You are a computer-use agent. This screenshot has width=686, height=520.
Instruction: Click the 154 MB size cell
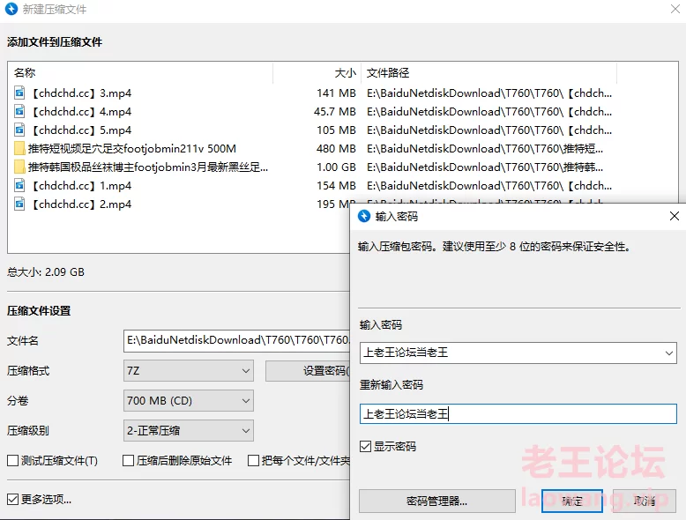pyautogui.click(x=337, y=185)
